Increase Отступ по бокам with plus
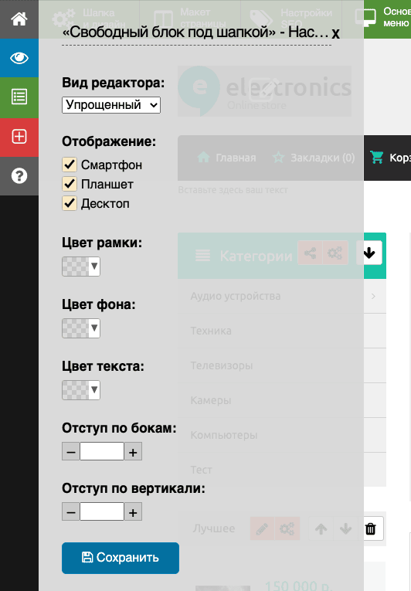This screenshot has height=591, width=411. [x=133, y=451]
